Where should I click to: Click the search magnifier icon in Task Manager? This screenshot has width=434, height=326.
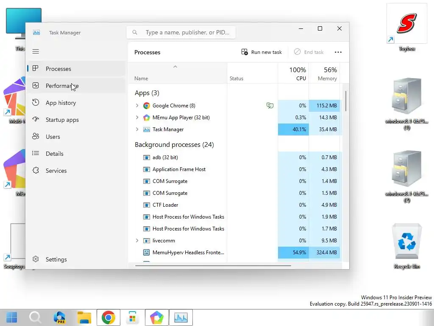coord(135,32)
